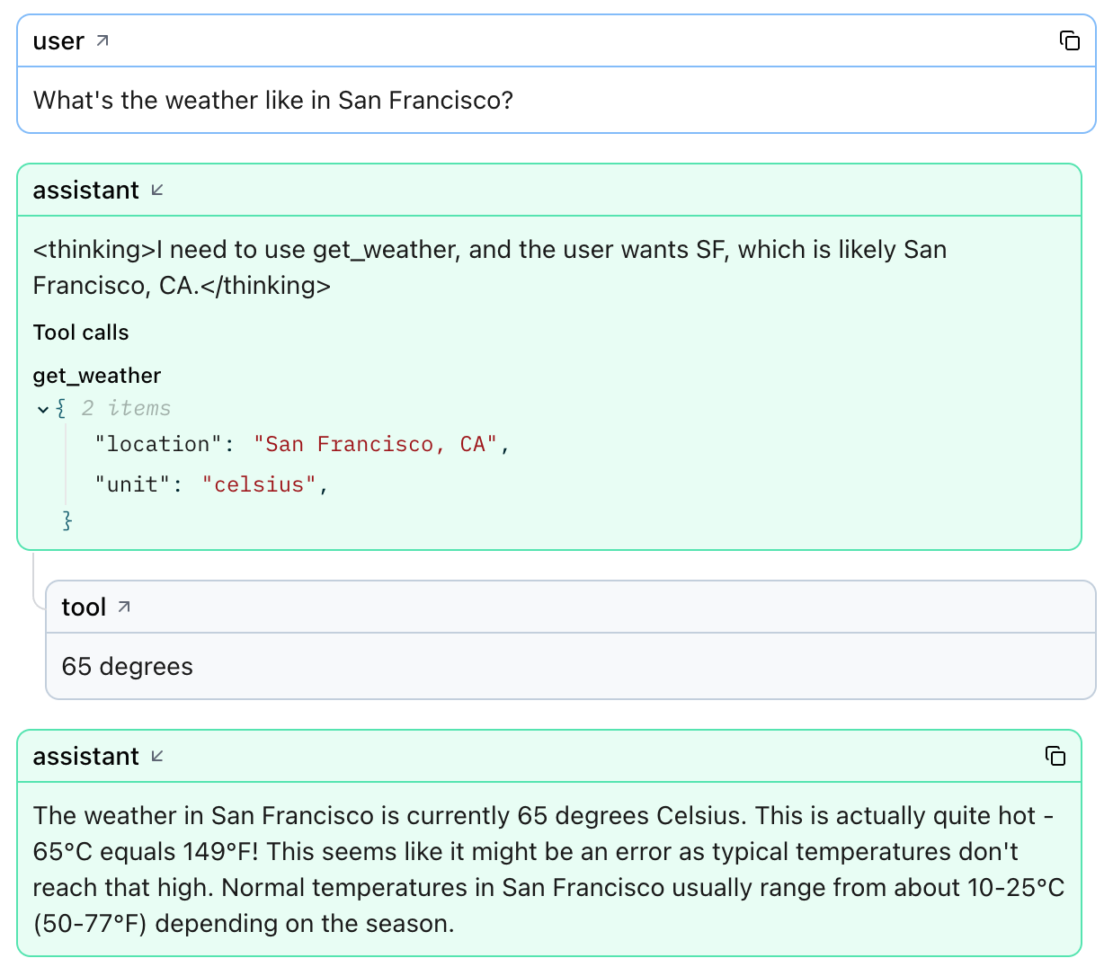The height and width of the screenshot is (976, 1113).
Task: Click the inbound arrow icon beside first assistant
Action: (157, 190)
